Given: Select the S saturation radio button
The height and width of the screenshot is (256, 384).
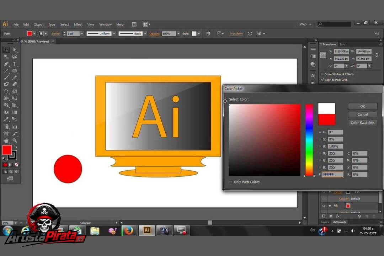Looking at the screenshot, I should point(320,139).
